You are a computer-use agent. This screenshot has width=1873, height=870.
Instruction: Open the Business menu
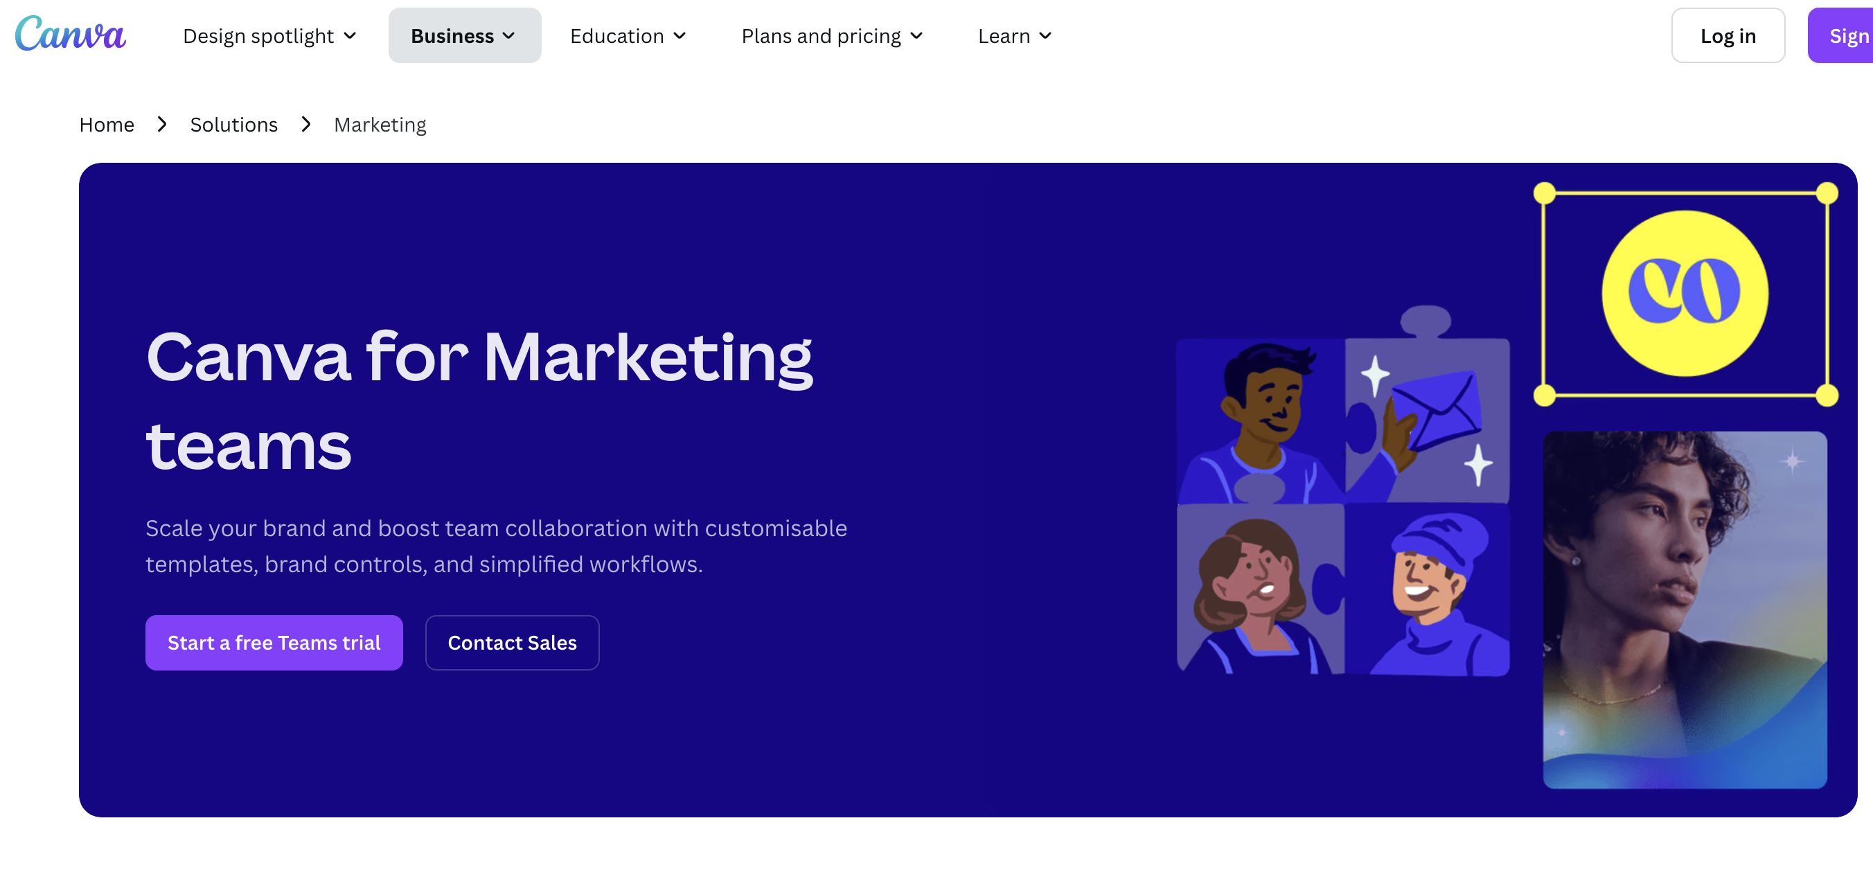(x=464, y=35)
